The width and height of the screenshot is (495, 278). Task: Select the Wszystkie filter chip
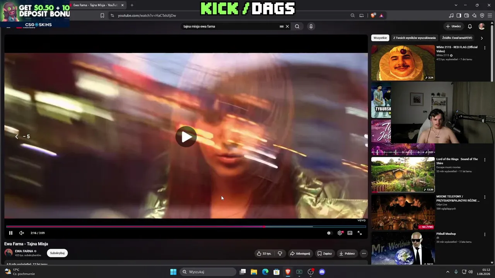coord(380,38)
